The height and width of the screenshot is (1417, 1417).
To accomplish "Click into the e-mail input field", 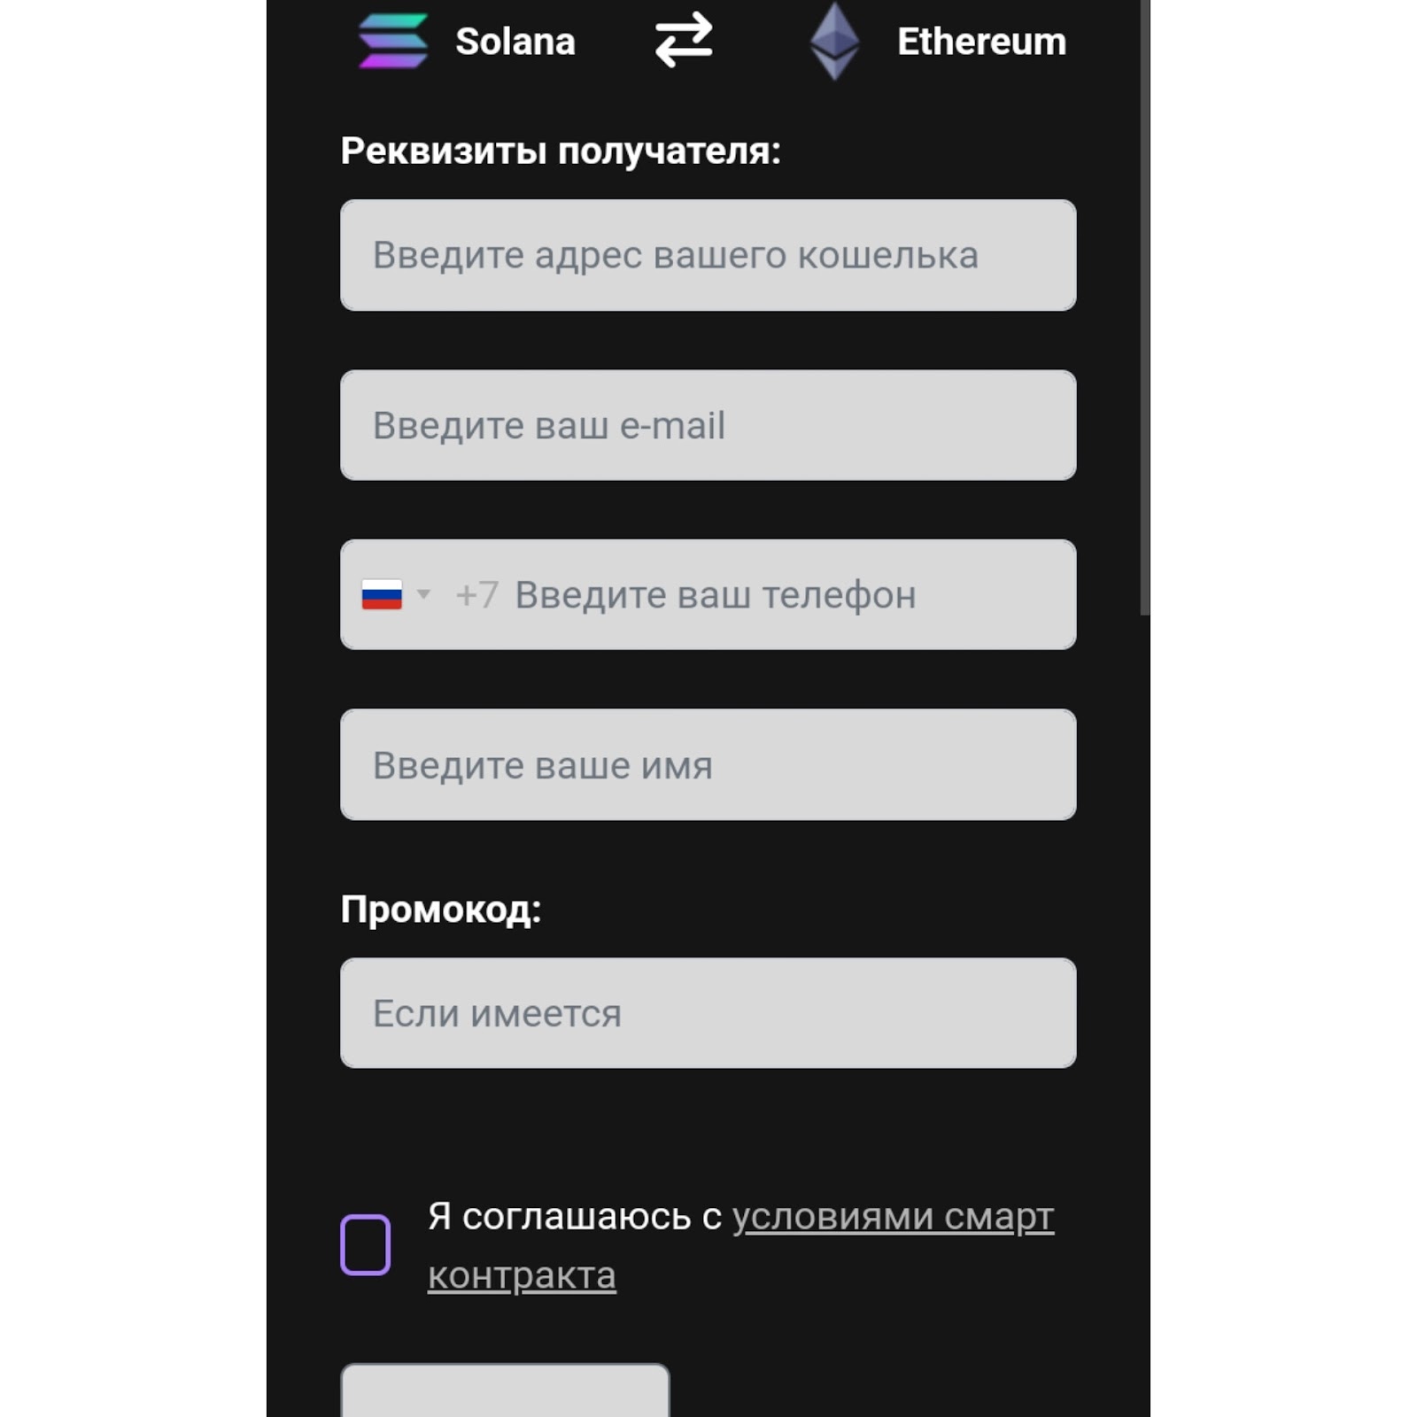I will [x=708, y=425].
